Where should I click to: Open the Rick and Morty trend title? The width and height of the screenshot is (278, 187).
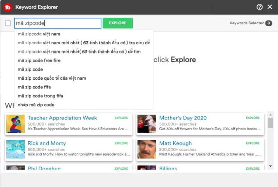(x=47, y=143)
